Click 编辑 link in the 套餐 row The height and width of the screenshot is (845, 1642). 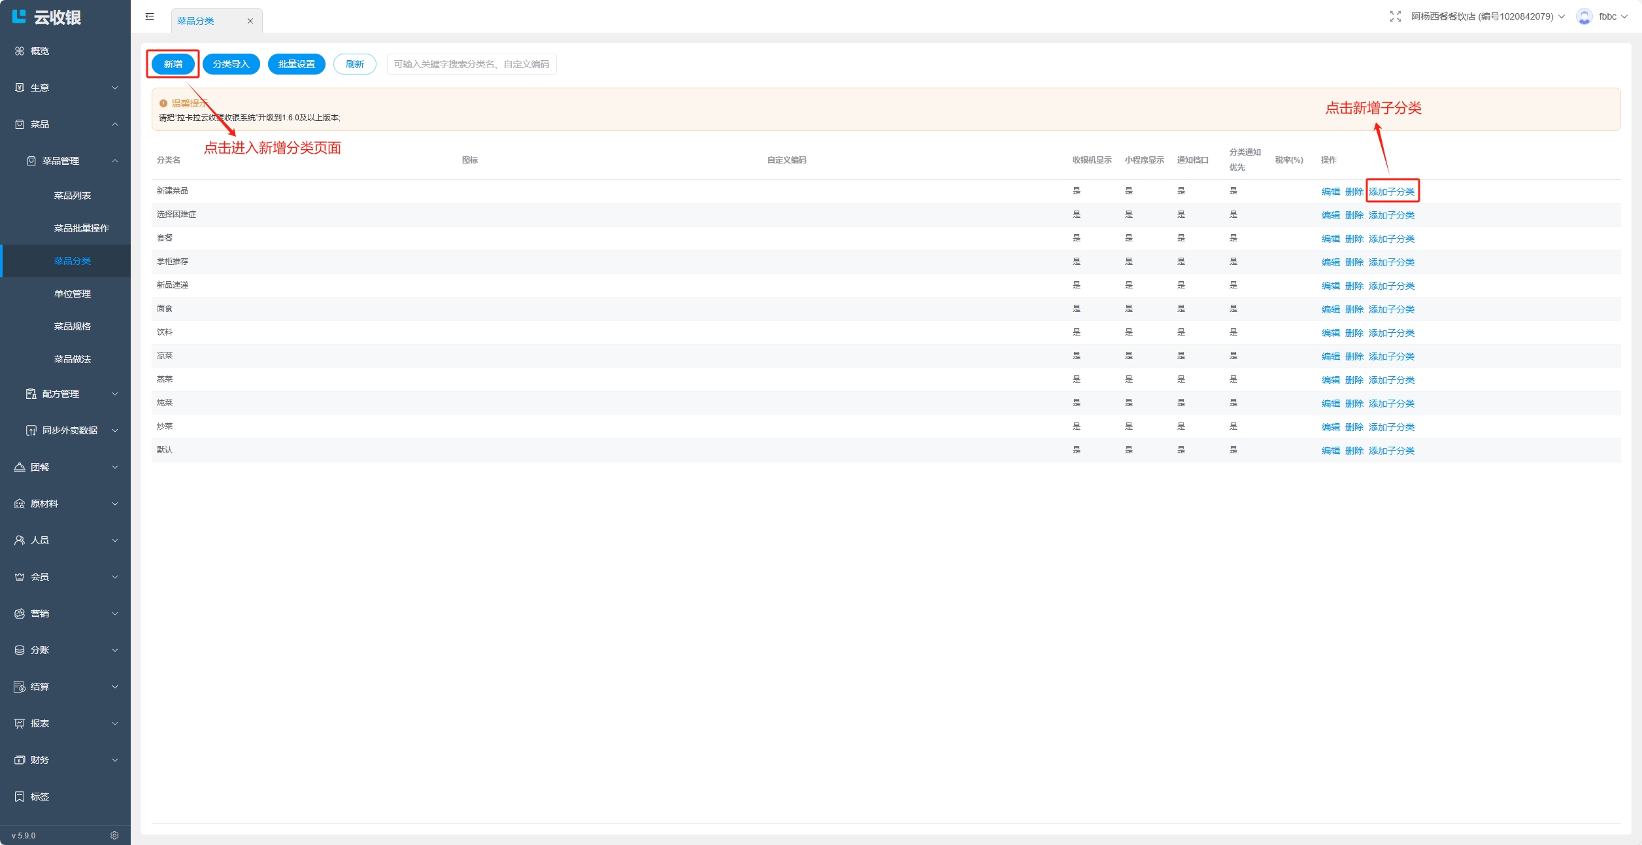pyautogui.click(x=1330, y=239)
